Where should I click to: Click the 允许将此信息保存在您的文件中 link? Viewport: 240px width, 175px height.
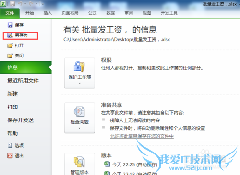coord(142,136)
